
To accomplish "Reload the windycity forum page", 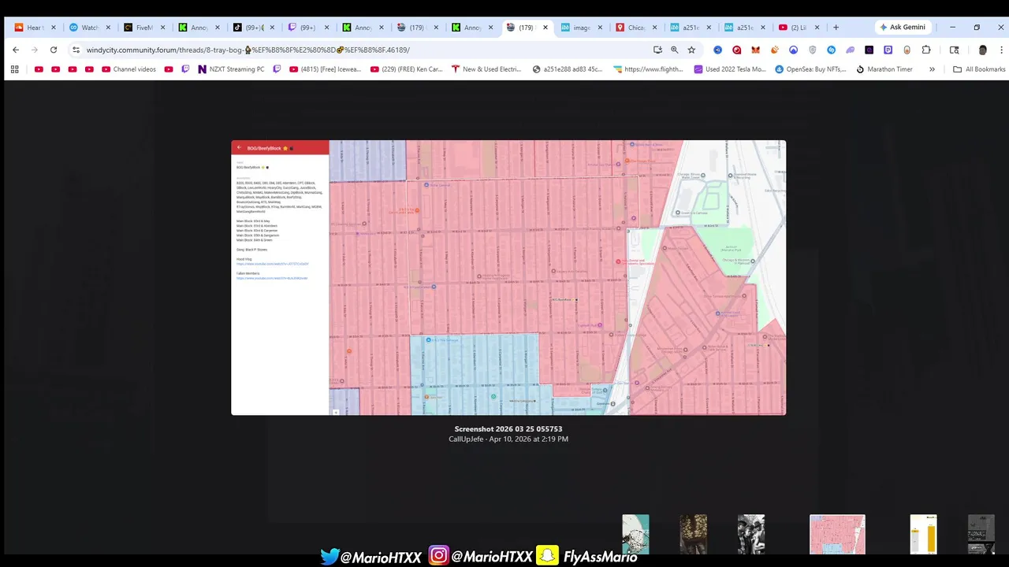I will click(54, 50).
